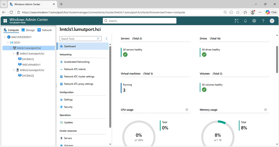The width and height of the screenshot is (279, 147).
Task: Collapse the DC01 tree node
Action: 8,43
